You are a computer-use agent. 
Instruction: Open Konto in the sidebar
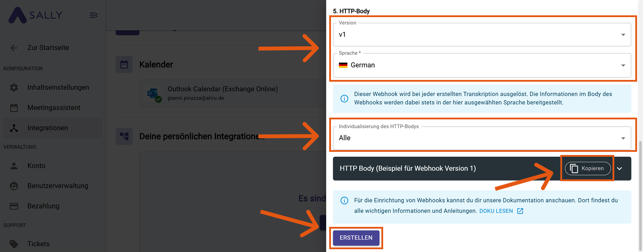(36, 166)
